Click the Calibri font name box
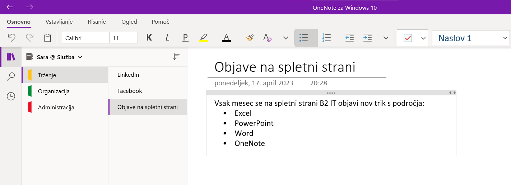Screen dimensions: 511x185 85,38
